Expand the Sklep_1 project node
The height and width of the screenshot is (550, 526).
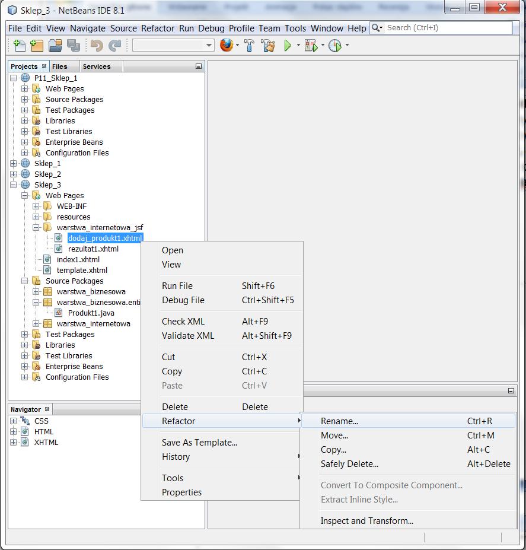click(13, 163)
